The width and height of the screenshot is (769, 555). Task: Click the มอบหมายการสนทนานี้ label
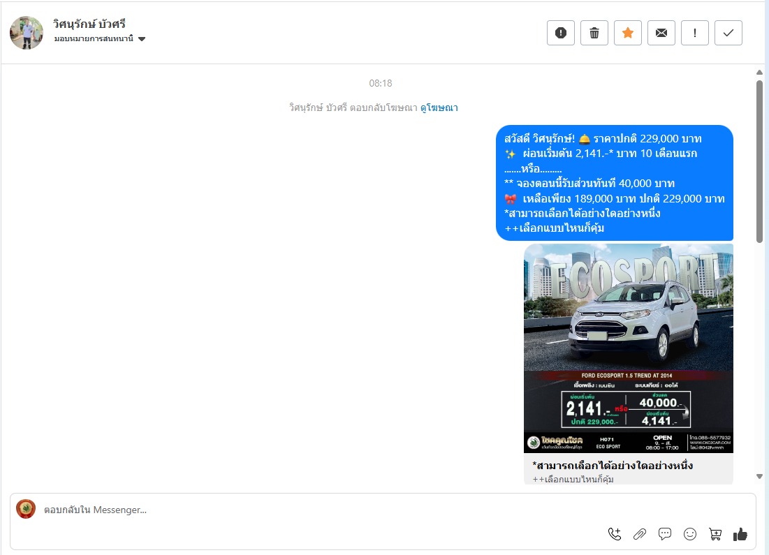tap(94, 38)
